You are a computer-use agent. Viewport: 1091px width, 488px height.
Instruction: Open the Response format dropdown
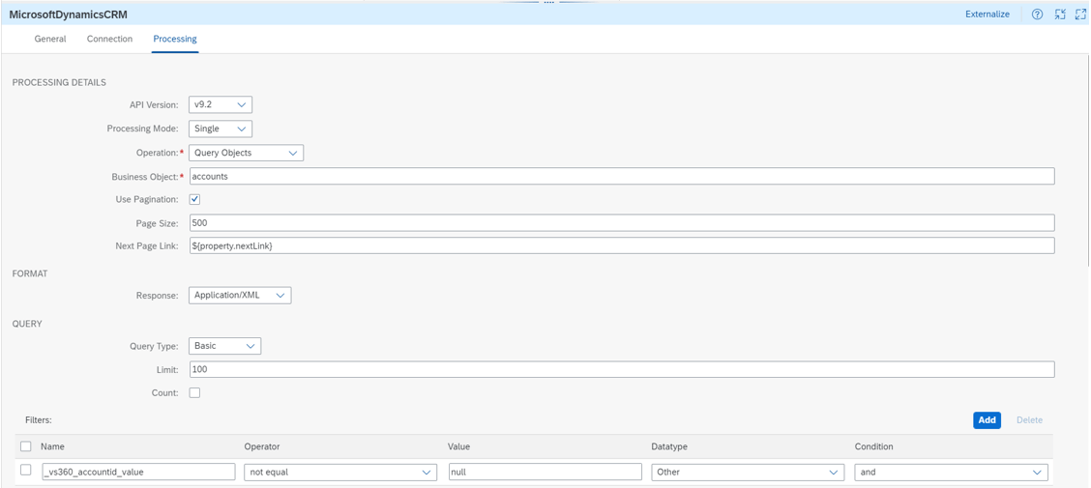[239, 295]
